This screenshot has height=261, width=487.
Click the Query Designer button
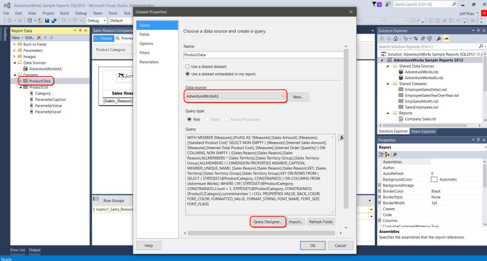[x=267, y=222]
